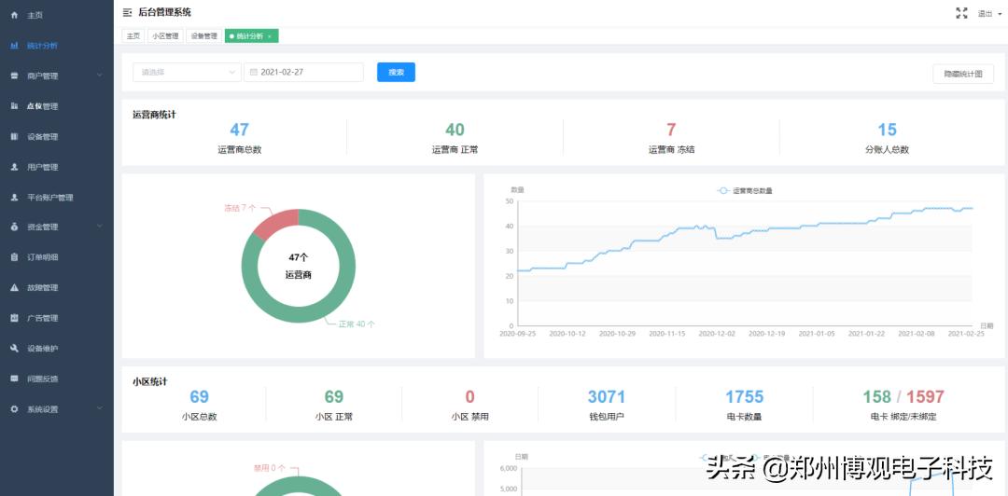Open the 请选择 dropdown selector
This screenshot has height=496, width=1008.
187,72
